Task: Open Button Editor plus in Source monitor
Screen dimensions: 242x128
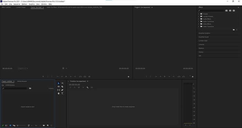Action: [128, 77]
